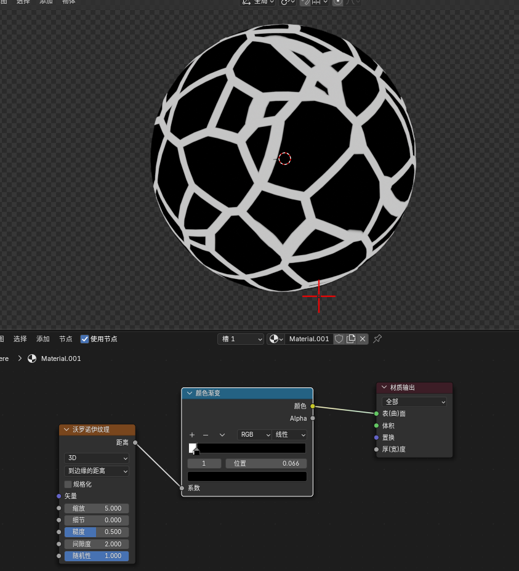This screenshot has width=519, height=571.
Task: Open the material browse sphere icon
Action: point(276,339)
